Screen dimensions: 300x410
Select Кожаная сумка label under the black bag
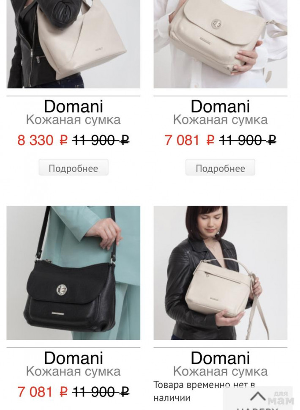click(74, 371)
